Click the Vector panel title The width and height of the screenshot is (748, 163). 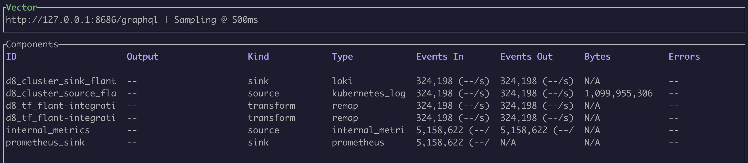22,7
